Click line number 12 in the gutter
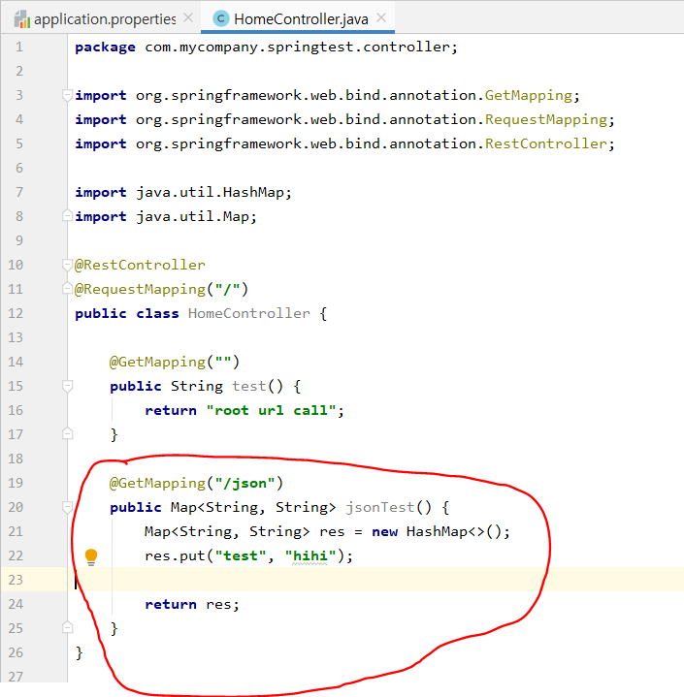Screen dimensions: 684x697 pyautogui.click(x=16, y=313)
